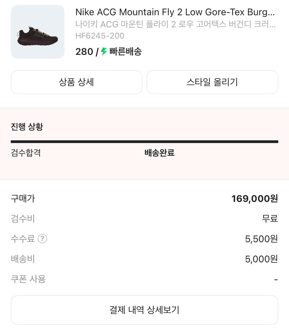The image size is (289, 329).
Task: Click the 5,000원 shipping cost
Action: click(x=261, y=259)
